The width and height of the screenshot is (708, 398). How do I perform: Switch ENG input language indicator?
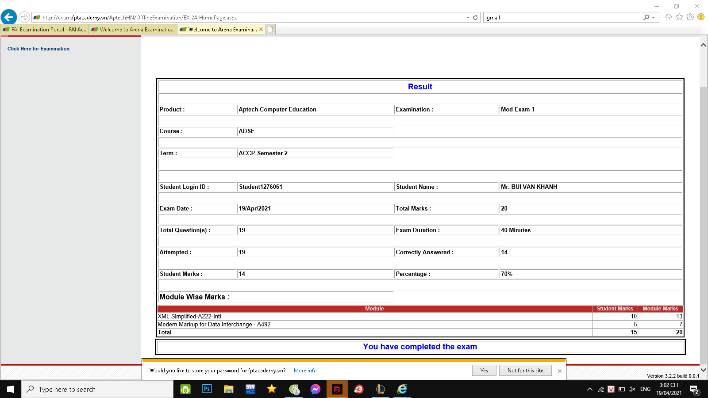click(646, 389)
